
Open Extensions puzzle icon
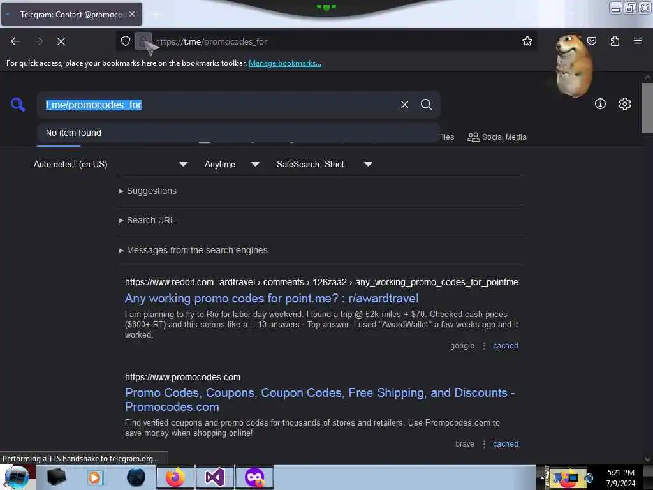pos(615,41)
